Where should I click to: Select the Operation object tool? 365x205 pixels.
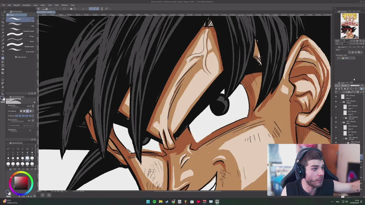(3, 22)
